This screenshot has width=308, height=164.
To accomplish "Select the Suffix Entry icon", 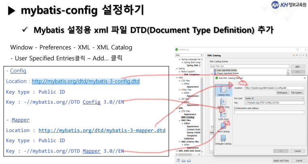I will [x=223, y=114].
